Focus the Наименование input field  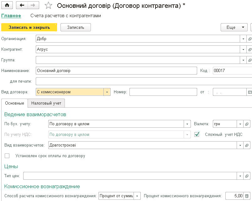(116, 71)
